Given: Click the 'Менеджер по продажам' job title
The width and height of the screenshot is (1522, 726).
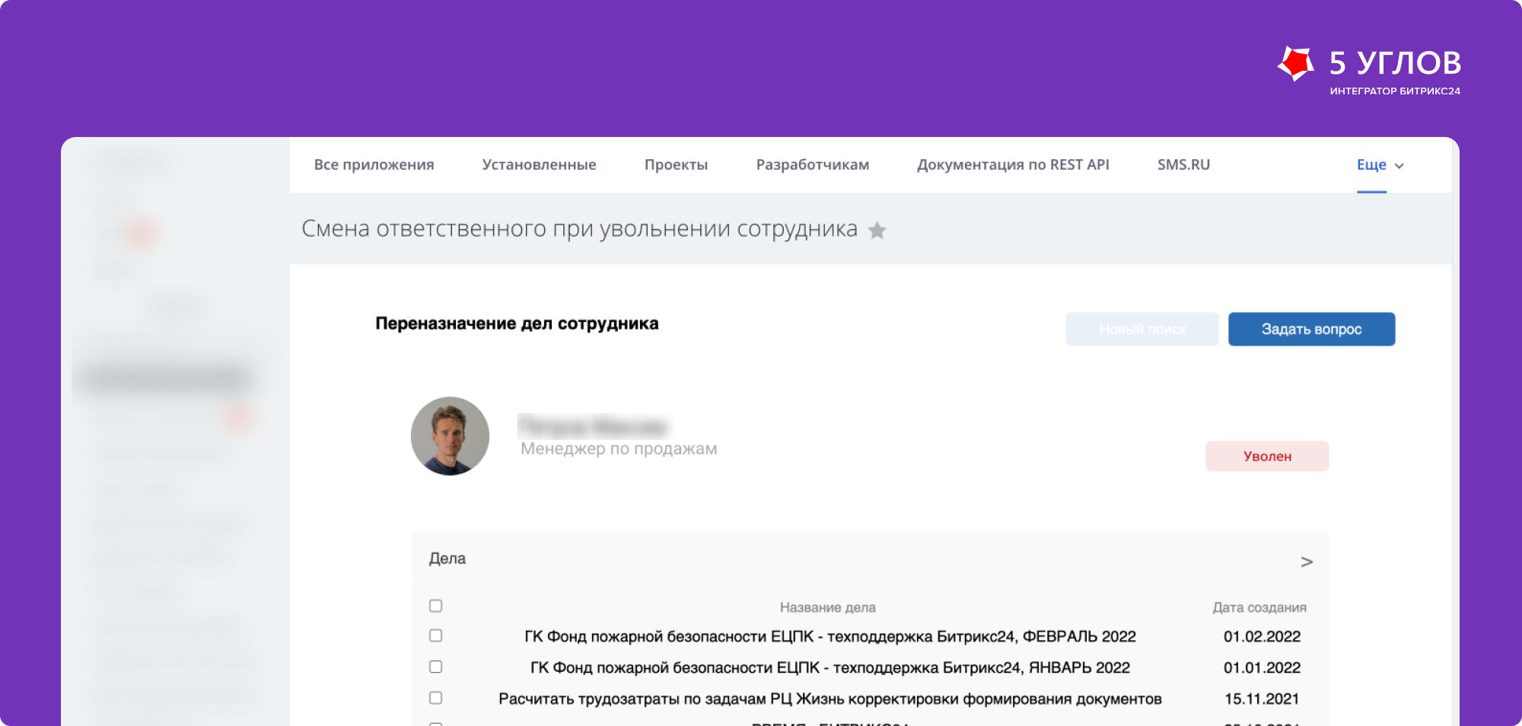Looking at the screenshot, I should 619,449.
